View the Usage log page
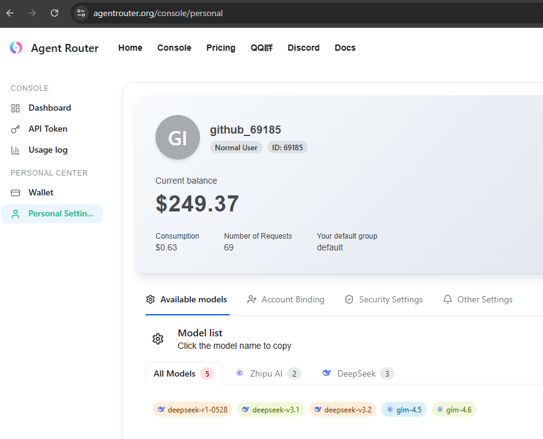Viewport: 543px width, 439px height. [x=48, y=150]
